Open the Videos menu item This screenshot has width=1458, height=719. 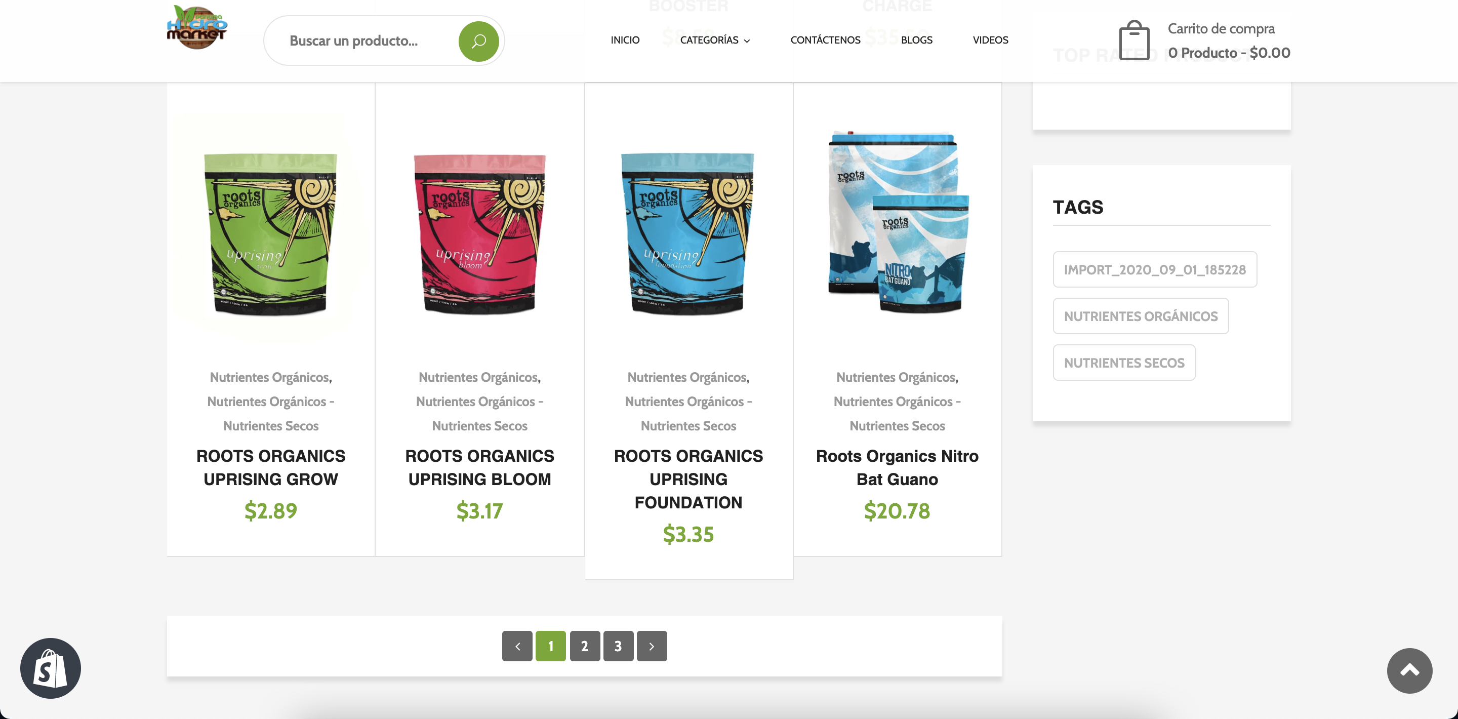point(991,40)
